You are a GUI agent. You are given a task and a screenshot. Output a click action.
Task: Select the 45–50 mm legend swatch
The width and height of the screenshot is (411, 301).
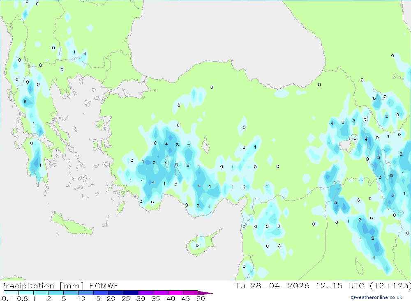[190, 293]
